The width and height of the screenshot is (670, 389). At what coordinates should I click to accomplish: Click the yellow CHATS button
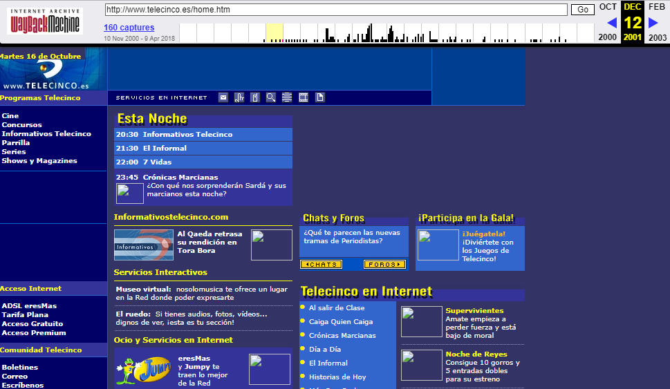coord(322,265)
